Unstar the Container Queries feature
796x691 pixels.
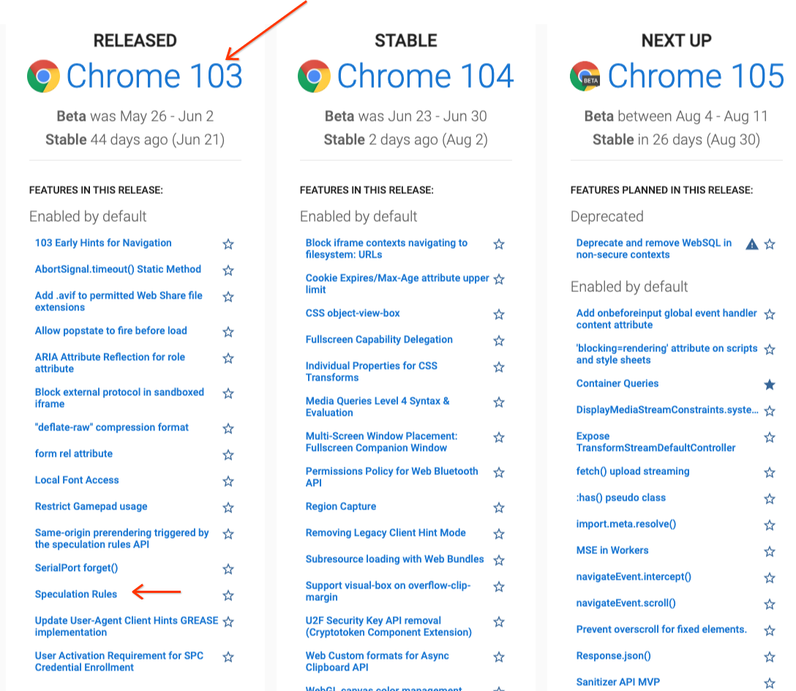point(770,384)
